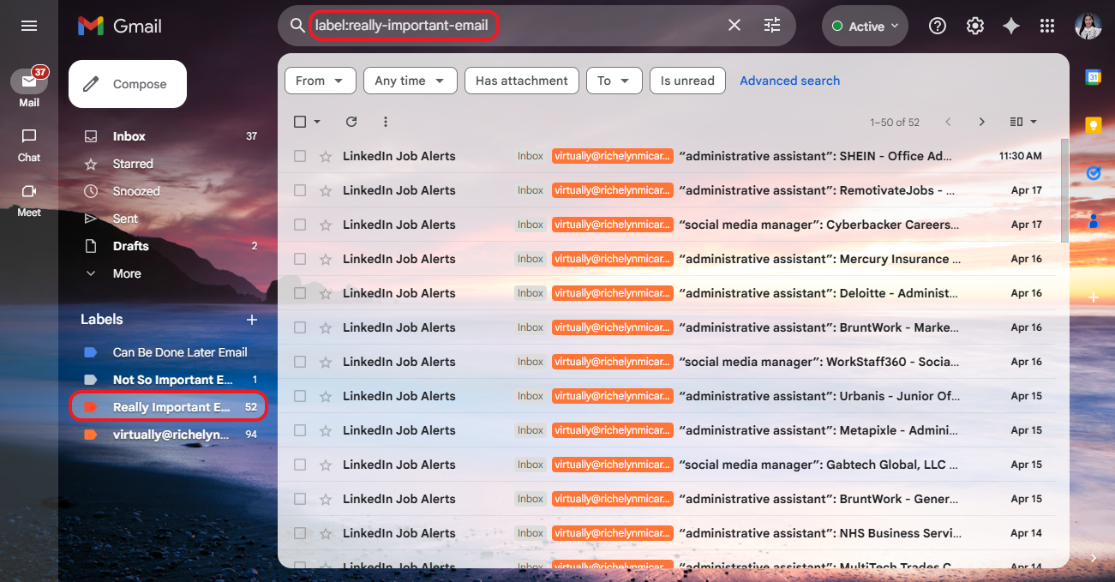The image size is (1115, 582).
Task: Get add-ons with the plus icon
Action: click(1094, 298)
